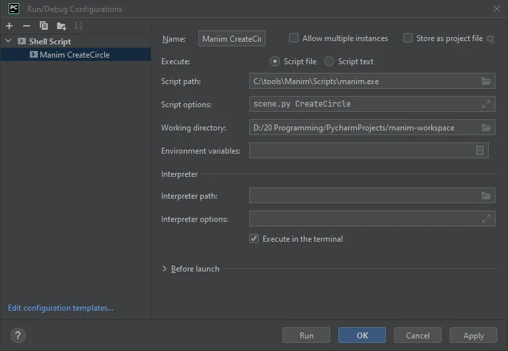Browse for Working directory folder icon
The image size is (508, 351).
(x=486, y=128)
